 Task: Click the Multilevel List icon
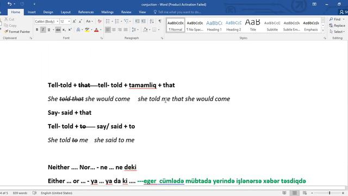pos(126,21)
